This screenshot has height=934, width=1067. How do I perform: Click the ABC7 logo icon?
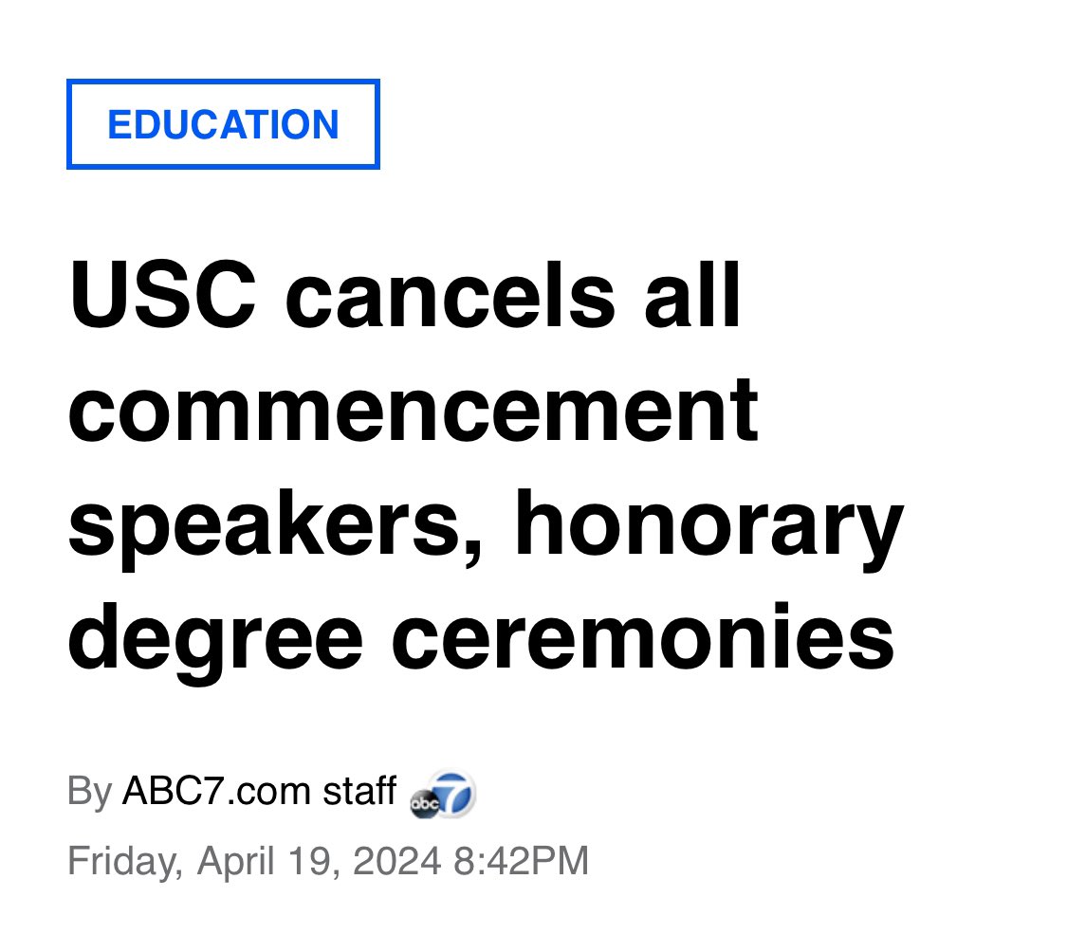click(x=442, y=794)
